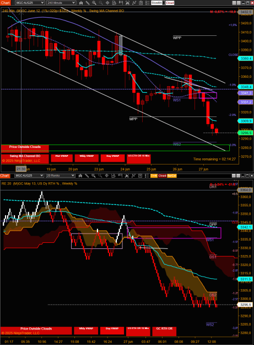
Task: Click Day VWAP panel in the 20 Renko chart
Action: [x=112, y=331]
